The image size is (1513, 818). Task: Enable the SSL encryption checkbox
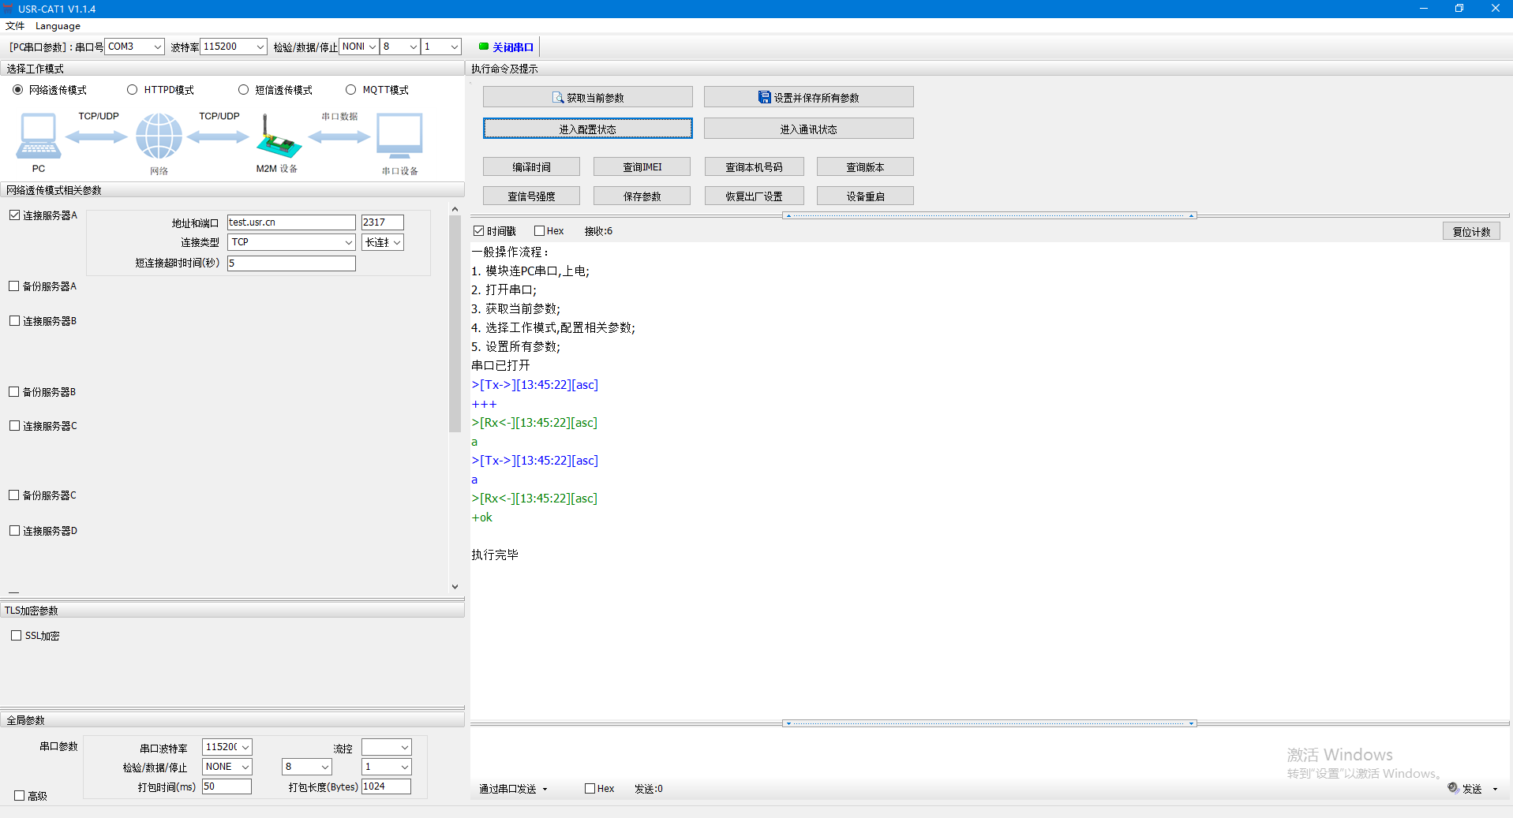tap(16, 635)
